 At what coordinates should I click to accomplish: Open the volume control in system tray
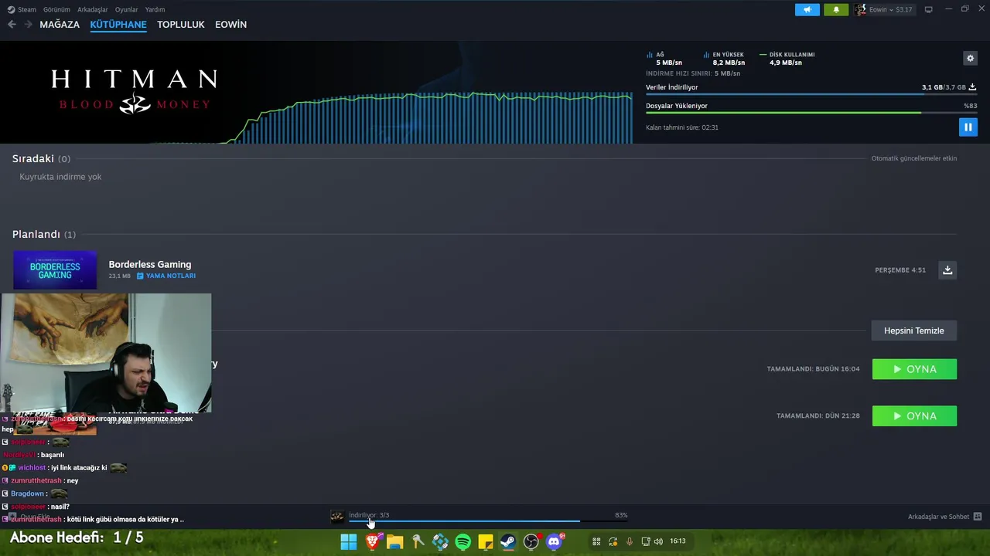pyautogui.click(x=658, y=541)
